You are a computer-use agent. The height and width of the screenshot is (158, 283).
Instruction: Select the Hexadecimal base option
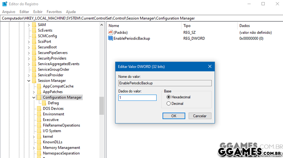168,97
